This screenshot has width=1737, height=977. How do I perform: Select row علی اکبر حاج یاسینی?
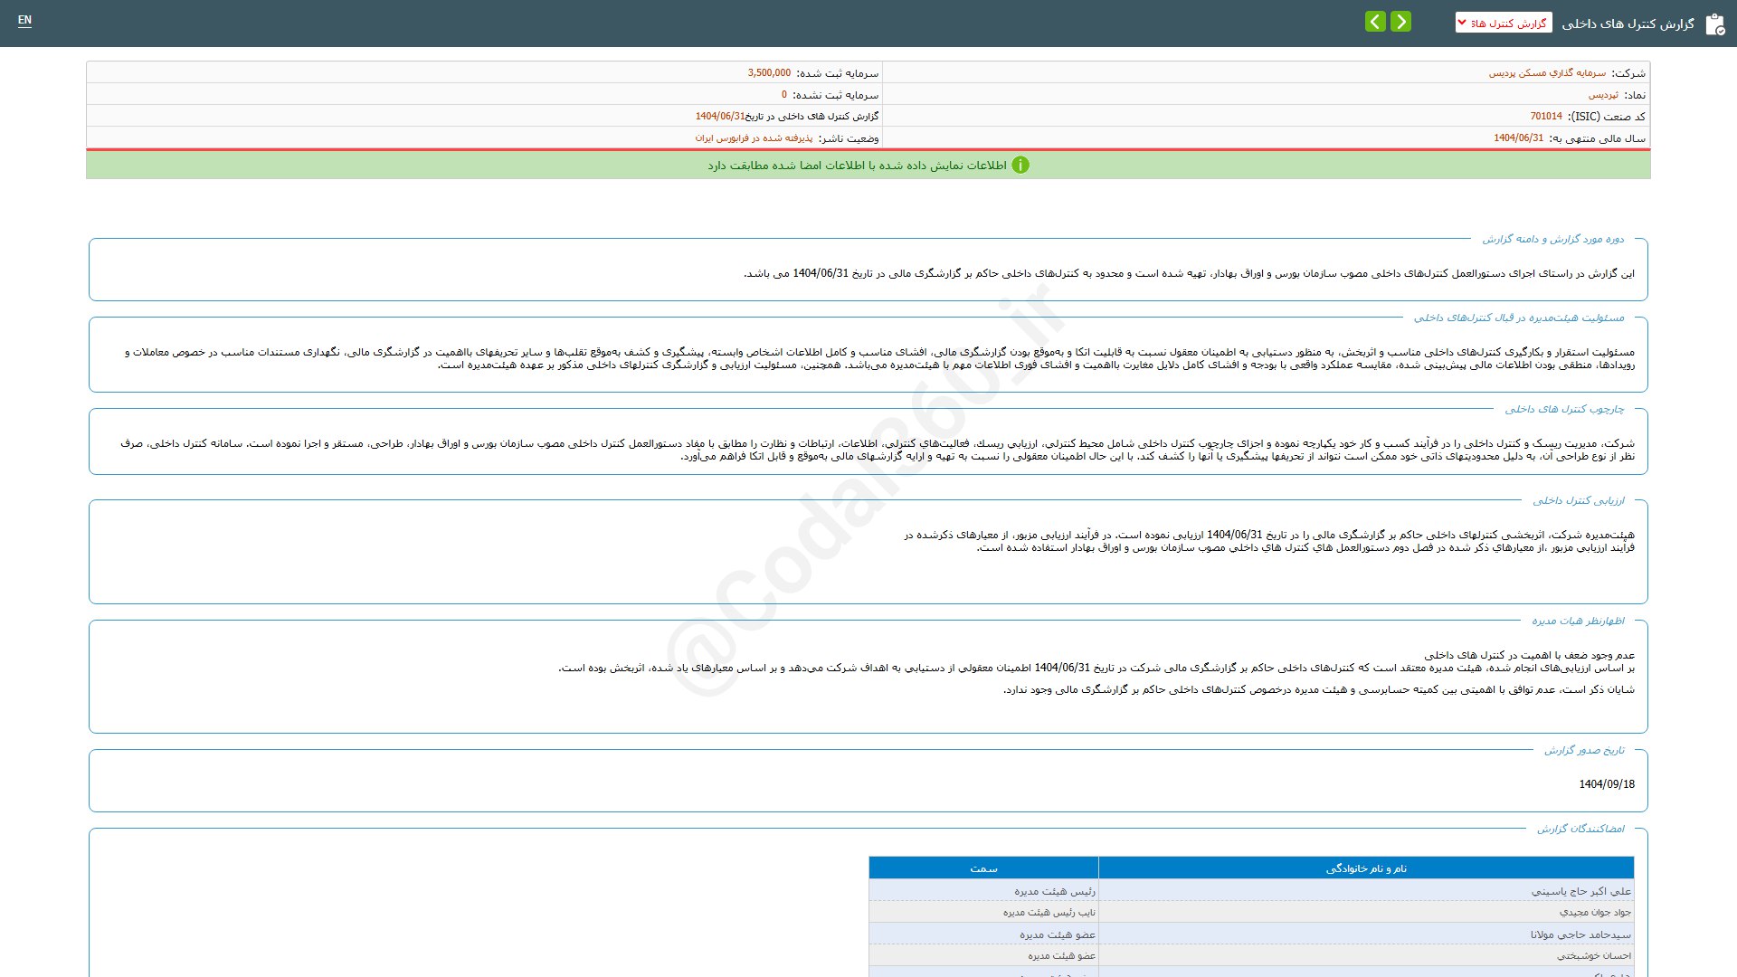pyautogui.click(x=1580, y=891)
